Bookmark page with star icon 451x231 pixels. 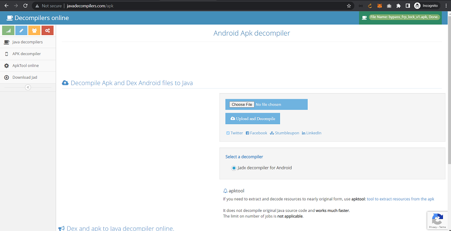click(349, 6)
